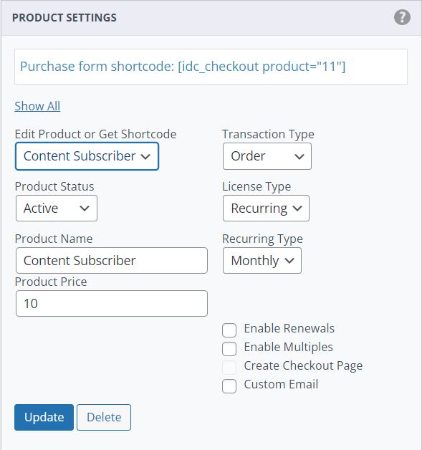Screen dimensions: 422x450
Task: Tick the Custom Email checkbox
Action: 229,386
